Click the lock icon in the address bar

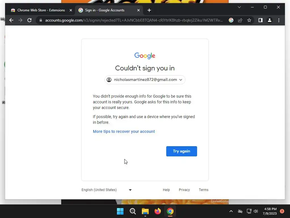point(41,20)
